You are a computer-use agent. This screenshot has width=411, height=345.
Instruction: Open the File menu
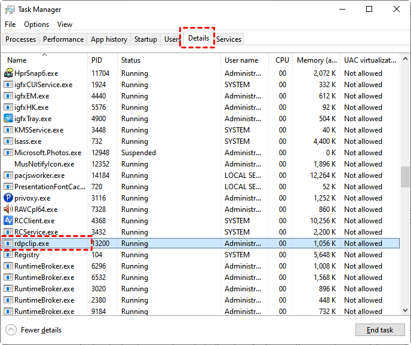[10, 24]
